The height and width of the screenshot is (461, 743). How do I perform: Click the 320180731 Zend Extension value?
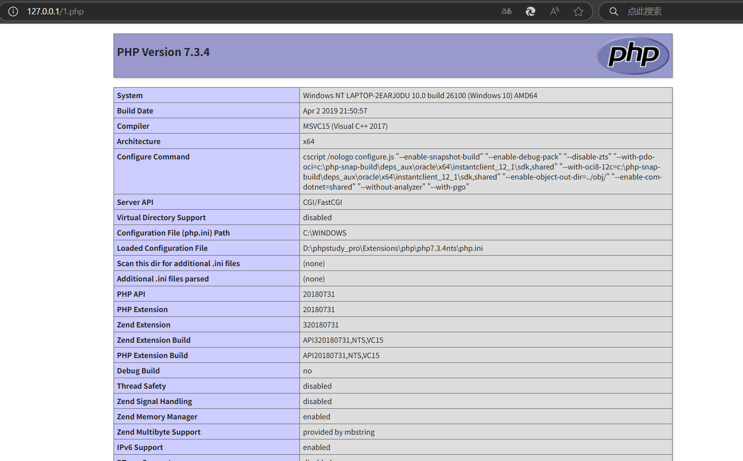point(320,325)
